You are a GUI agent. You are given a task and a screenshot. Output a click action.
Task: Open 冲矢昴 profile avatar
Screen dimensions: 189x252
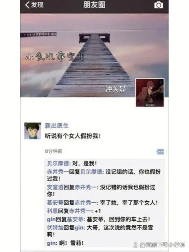coord(150,93)
